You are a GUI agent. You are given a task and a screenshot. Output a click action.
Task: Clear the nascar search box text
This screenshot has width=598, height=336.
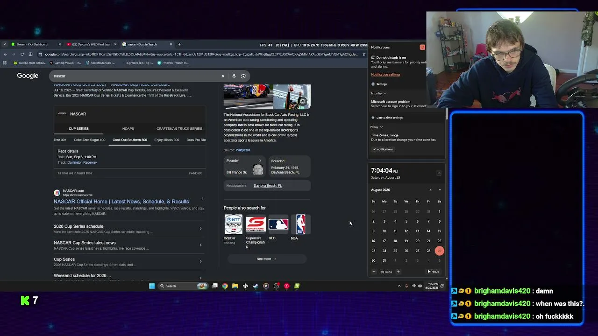223,76
